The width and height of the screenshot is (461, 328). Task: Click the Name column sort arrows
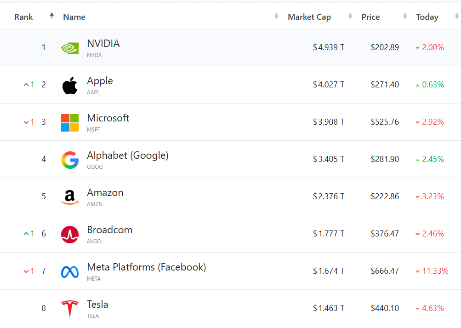coord(276,17)
